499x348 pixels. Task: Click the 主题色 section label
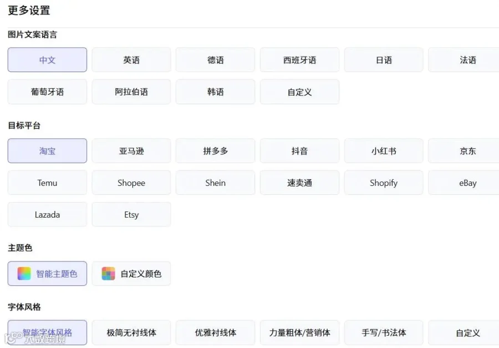(20, 248)
